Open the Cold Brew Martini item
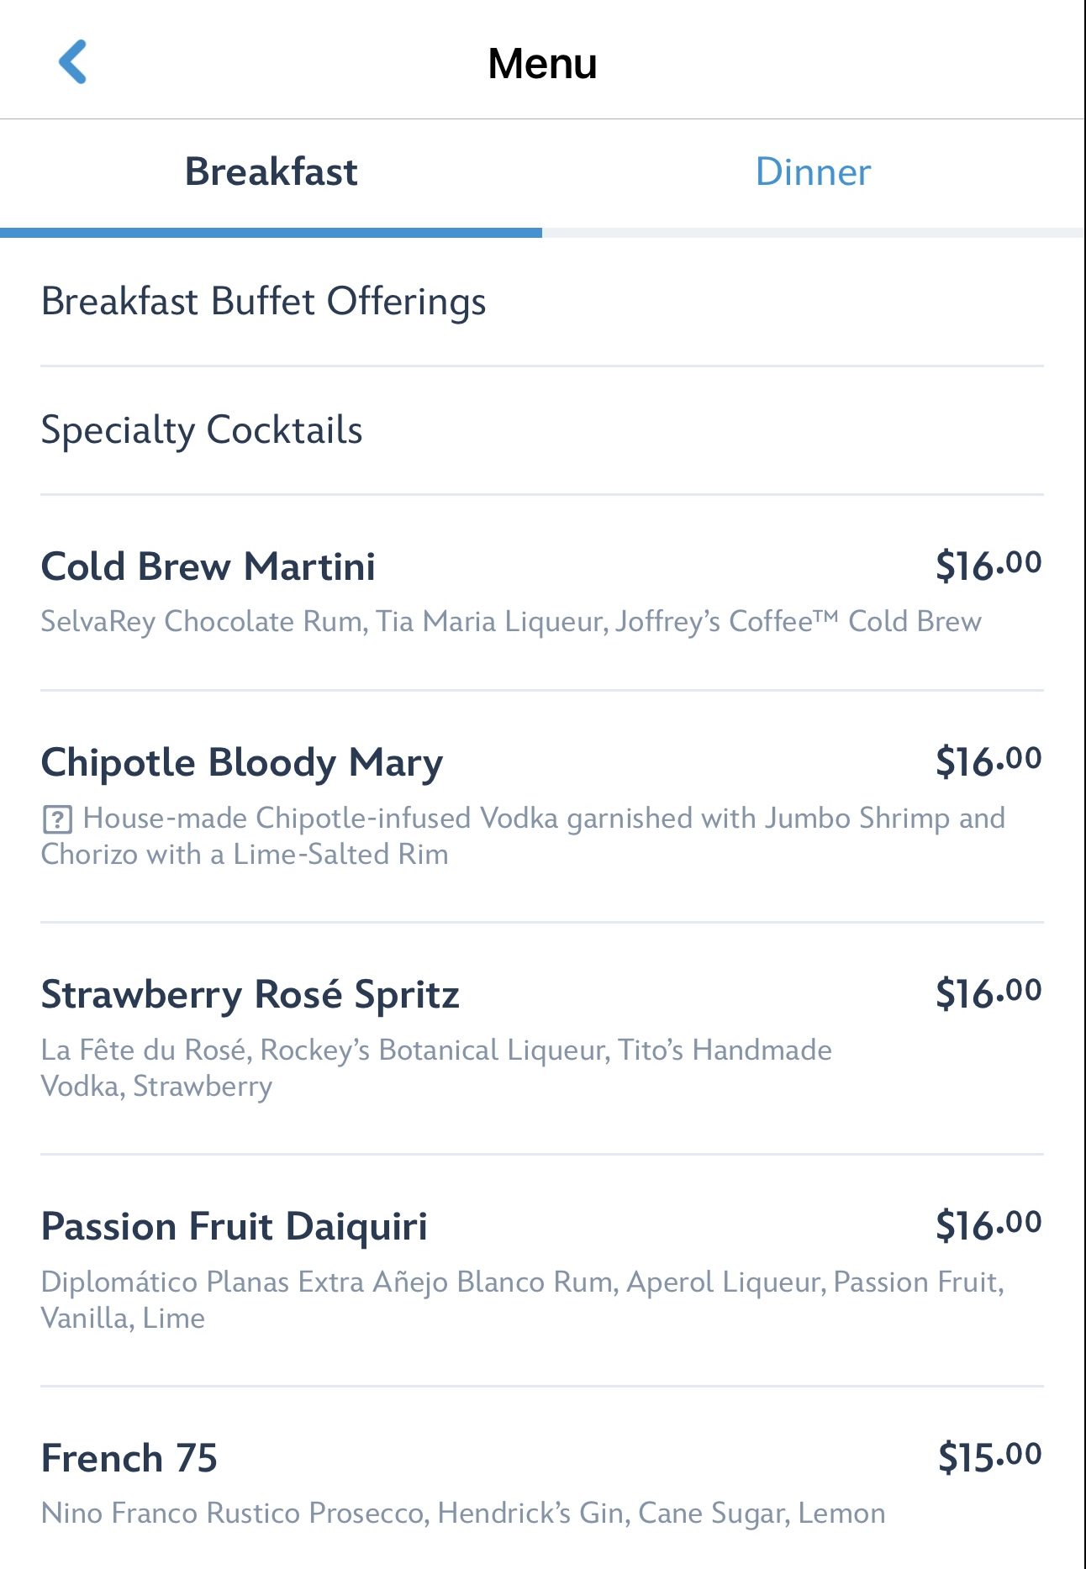 (208, 566)
